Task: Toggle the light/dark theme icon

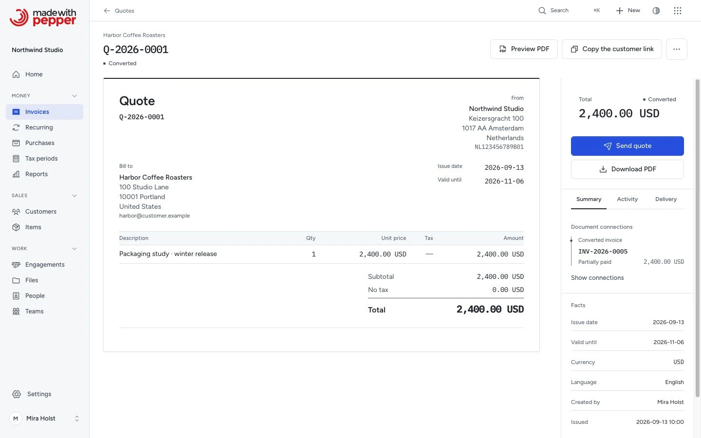Action: pyautogui.click(x=656, y=11)
